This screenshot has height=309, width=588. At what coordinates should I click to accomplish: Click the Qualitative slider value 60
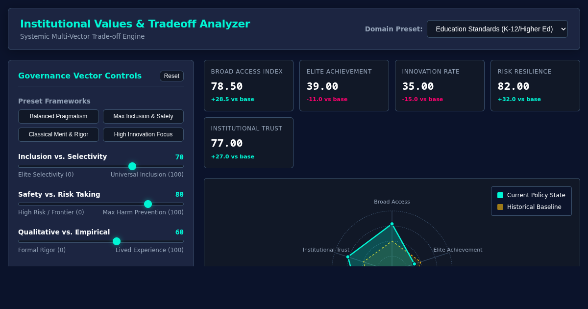coord(179,232)
